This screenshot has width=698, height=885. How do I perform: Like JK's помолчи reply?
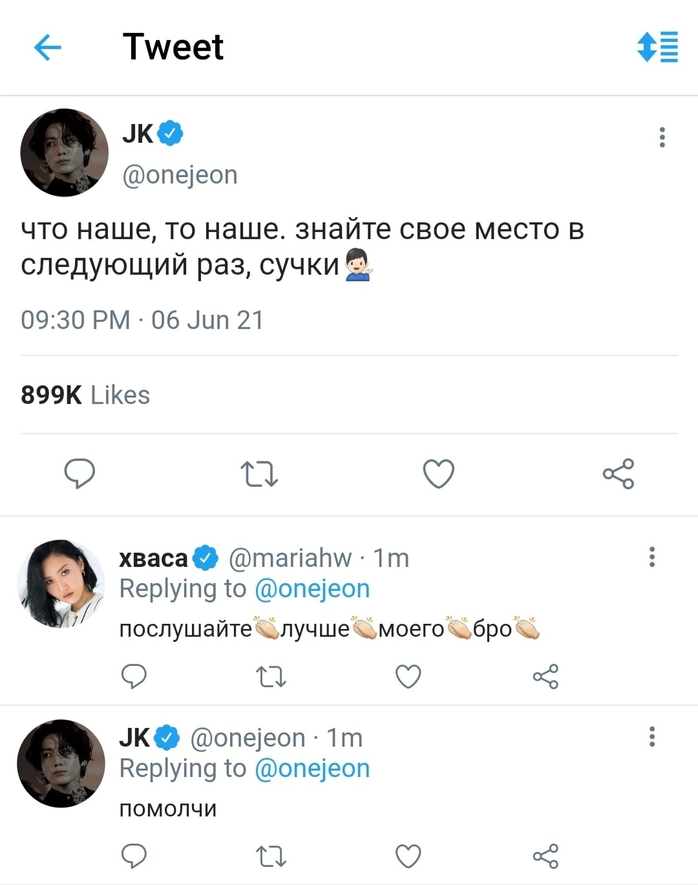[x=408, y=856]
